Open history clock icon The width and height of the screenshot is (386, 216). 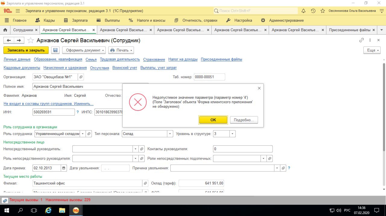click(x=313, y=11)
